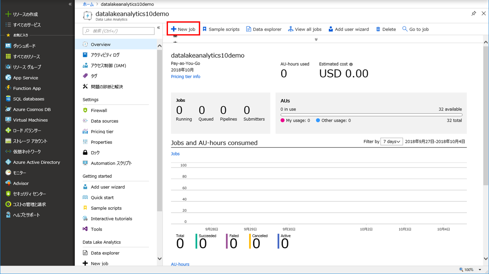Click the Estimated cost info icon

tap(351, 64)
